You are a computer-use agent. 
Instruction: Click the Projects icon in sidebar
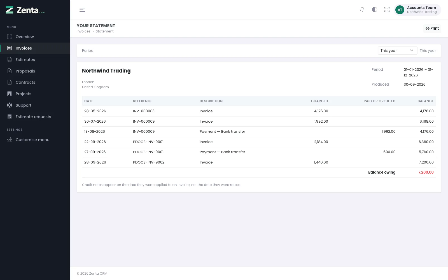(x=10, y=94)
